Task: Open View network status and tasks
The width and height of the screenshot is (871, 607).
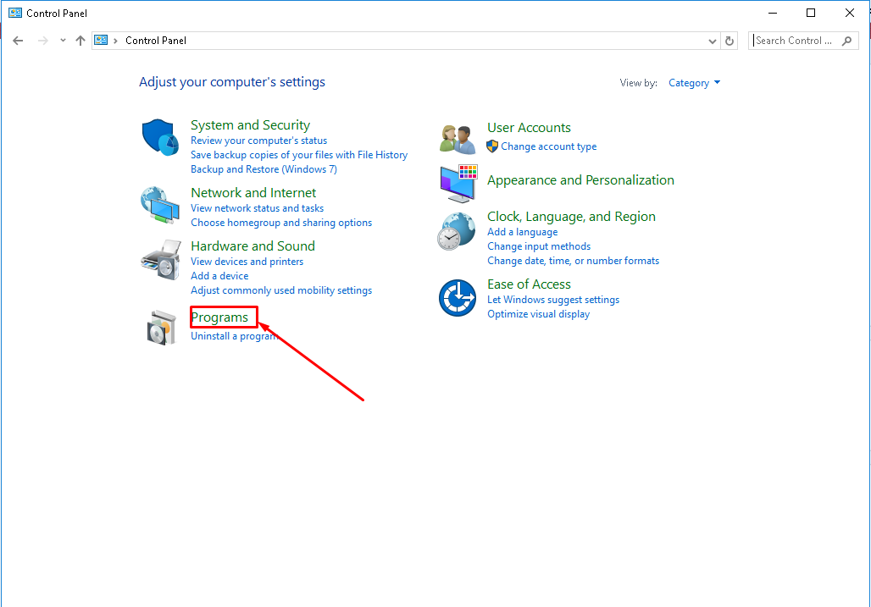Action: tap(258, 208)
